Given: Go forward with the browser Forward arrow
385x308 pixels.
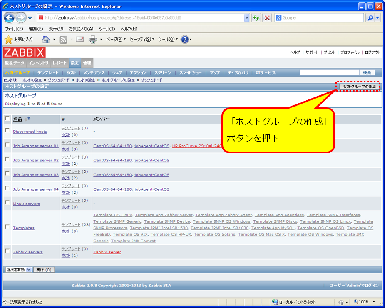Looking at the screenshot, I should click(21, 17).
